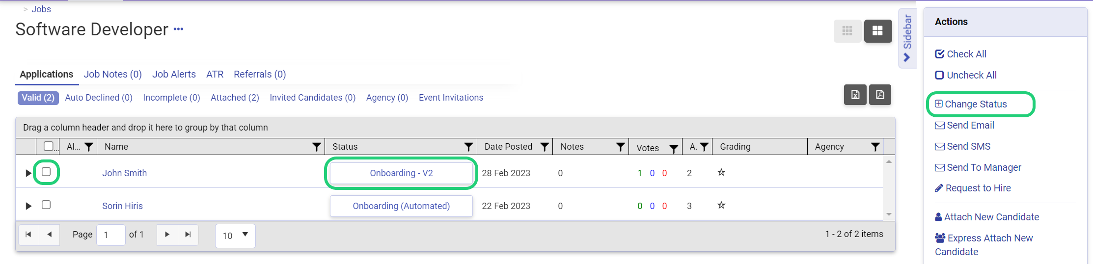Expand the Sorin Hiris row details
Screen dimensions: 1093x264
pyautogui.click(x=28, y=206)
